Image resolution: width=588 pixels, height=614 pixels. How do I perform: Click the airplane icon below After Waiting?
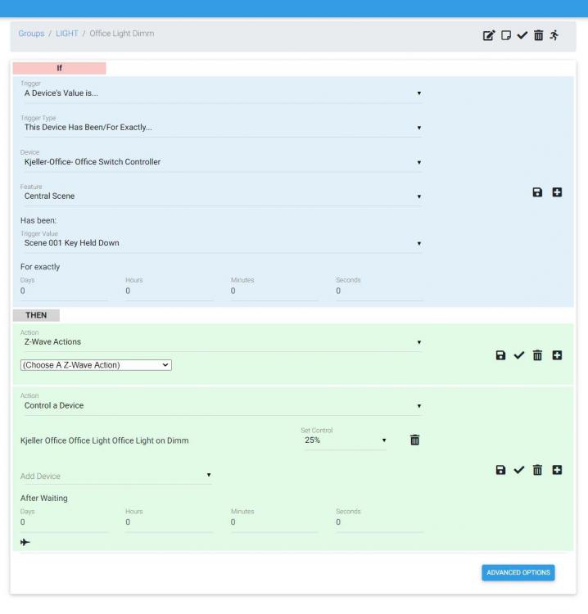click(x=25, y=542)
